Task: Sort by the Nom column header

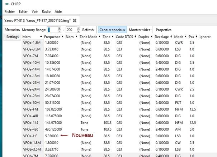Action: coord(71,37)
